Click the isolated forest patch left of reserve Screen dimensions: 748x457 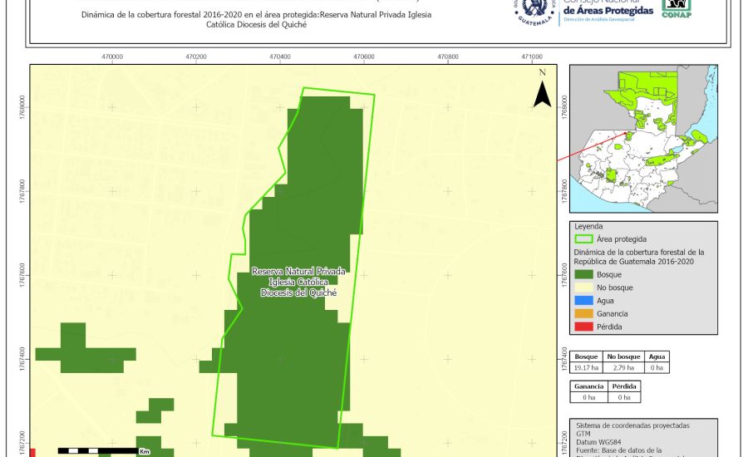[x=85, y=349]
